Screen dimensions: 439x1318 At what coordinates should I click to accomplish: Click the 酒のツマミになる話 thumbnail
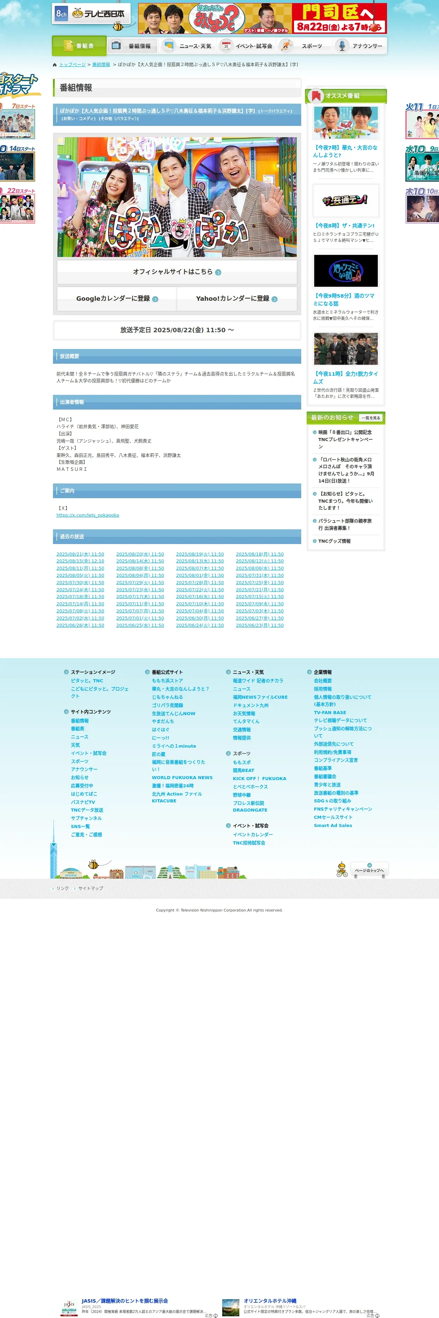[x=346, y=271]
